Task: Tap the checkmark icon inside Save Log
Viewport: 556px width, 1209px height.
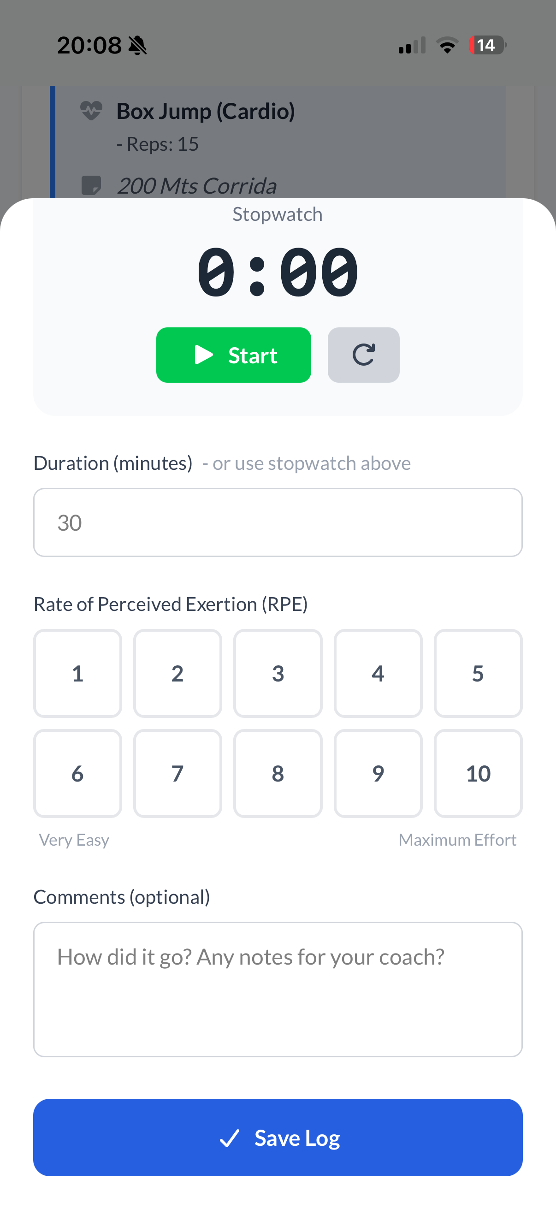Action: click(230, 1137)
